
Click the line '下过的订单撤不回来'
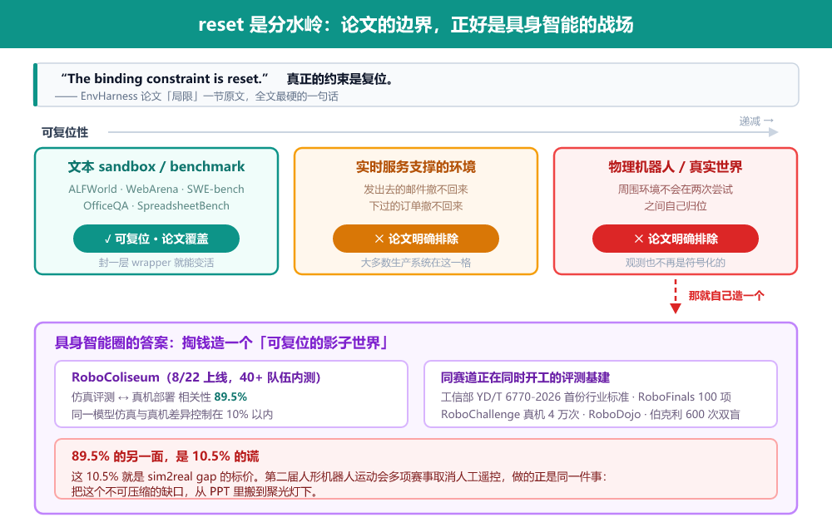tap(415, 205)
